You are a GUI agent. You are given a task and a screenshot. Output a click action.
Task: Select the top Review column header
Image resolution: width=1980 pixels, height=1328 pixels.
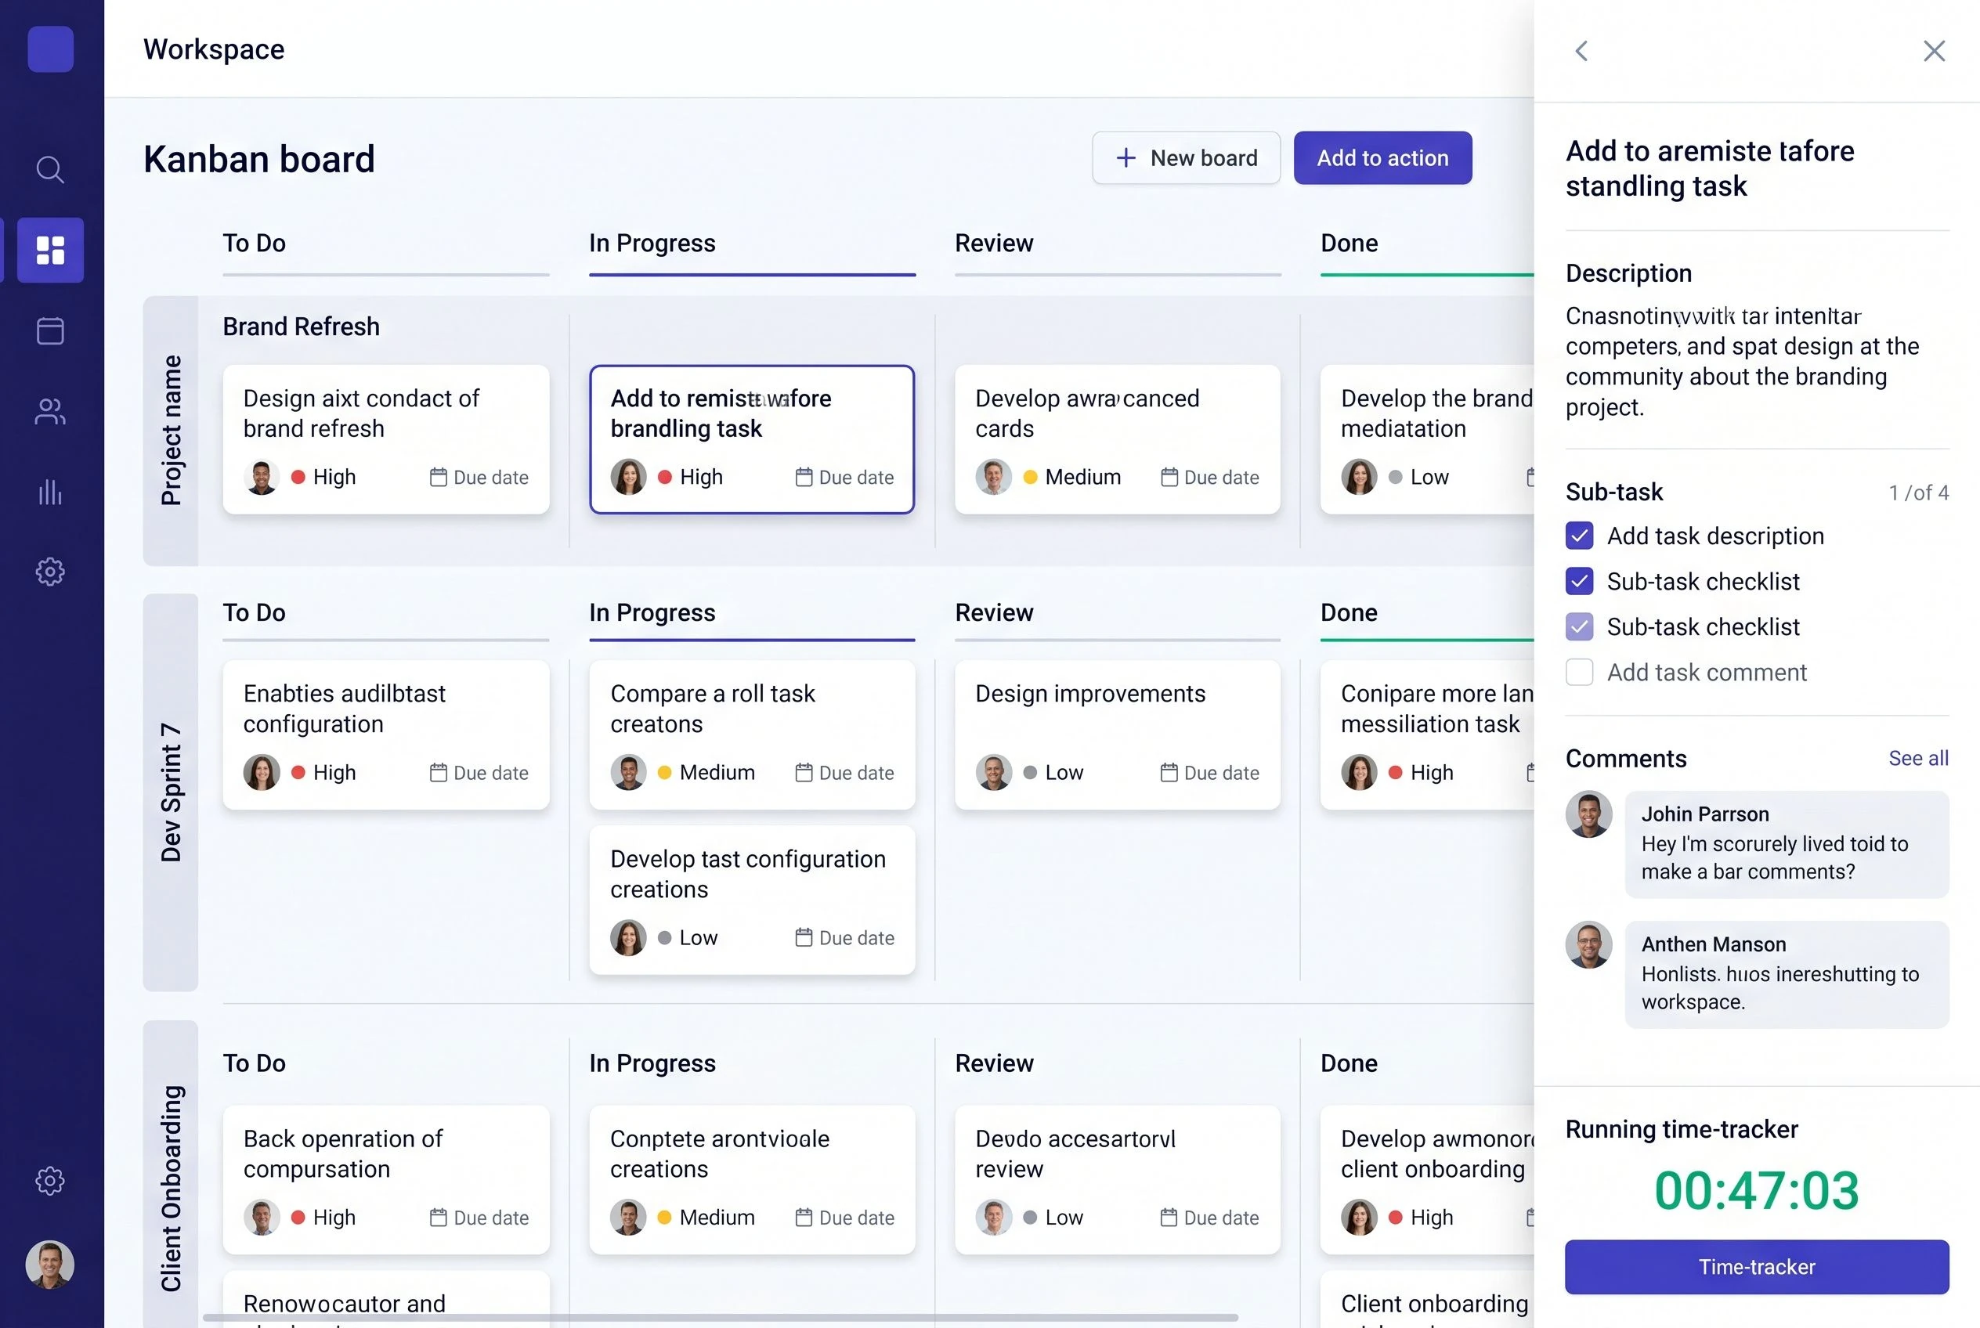pyautogui.click(x=994, y=243)
